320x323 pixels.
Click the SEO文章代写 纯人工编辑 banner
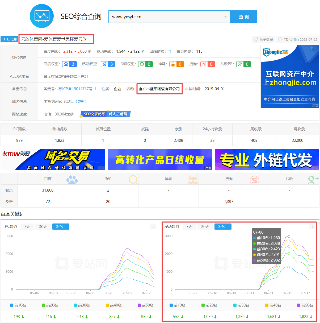106,114
